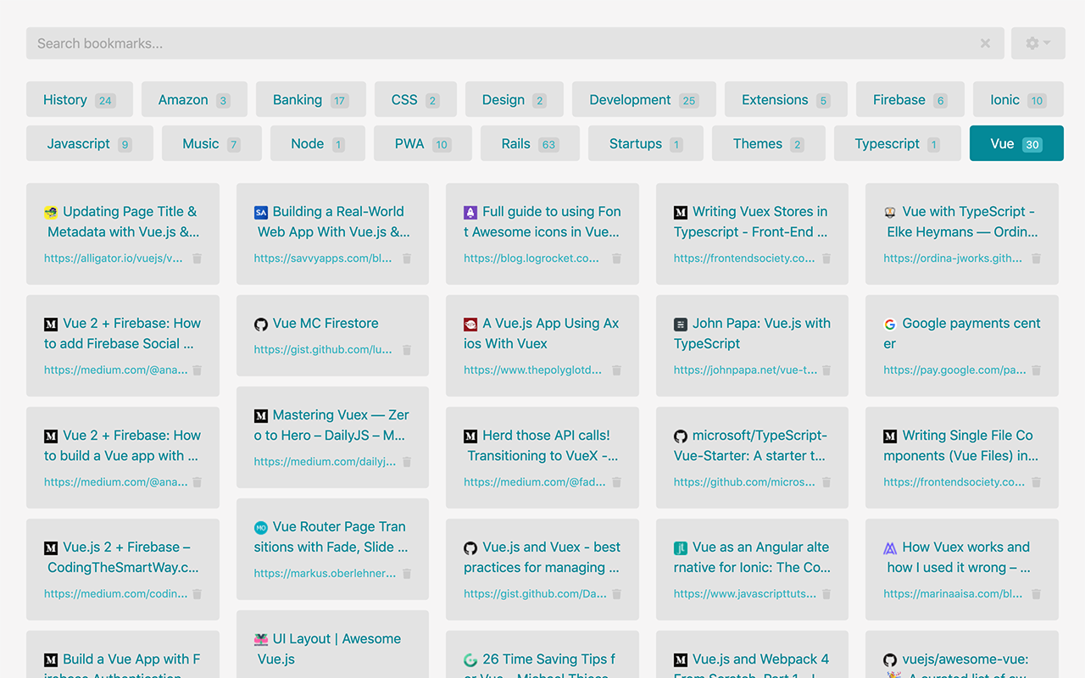The image size is (1085, 678).
Task: Trash the 'Writing Vuex Stores in Typescript' bookmark
Action: click(x=826, y=258)
